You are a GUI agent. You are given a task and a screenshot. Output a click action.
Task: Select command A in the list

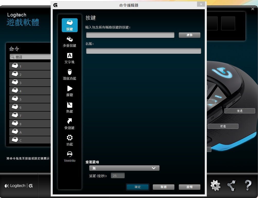30,132
